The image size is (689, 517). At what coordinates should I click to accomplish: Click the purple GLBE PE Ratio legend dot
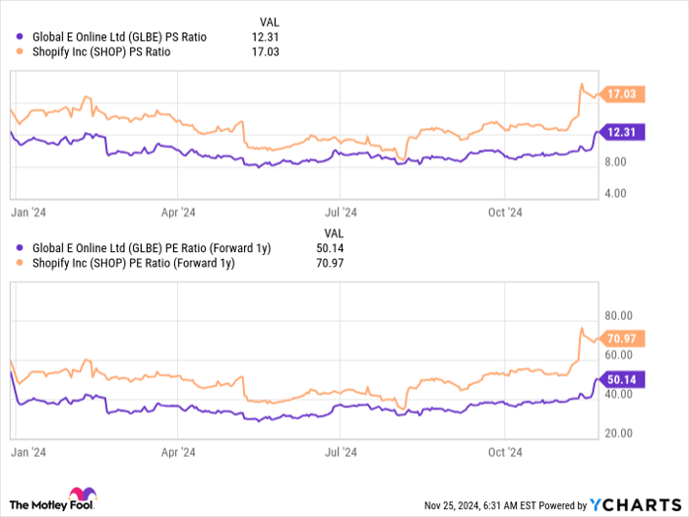[x=21, y=247]
